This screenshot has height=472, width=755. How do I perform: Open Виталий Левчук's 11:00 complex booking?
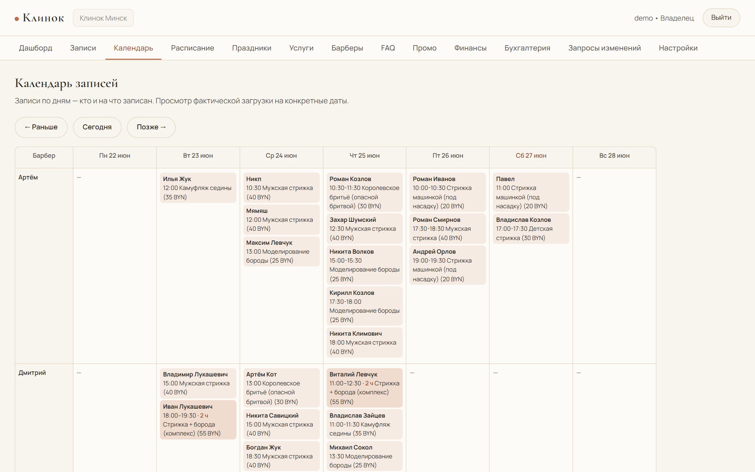coord(365,388)
